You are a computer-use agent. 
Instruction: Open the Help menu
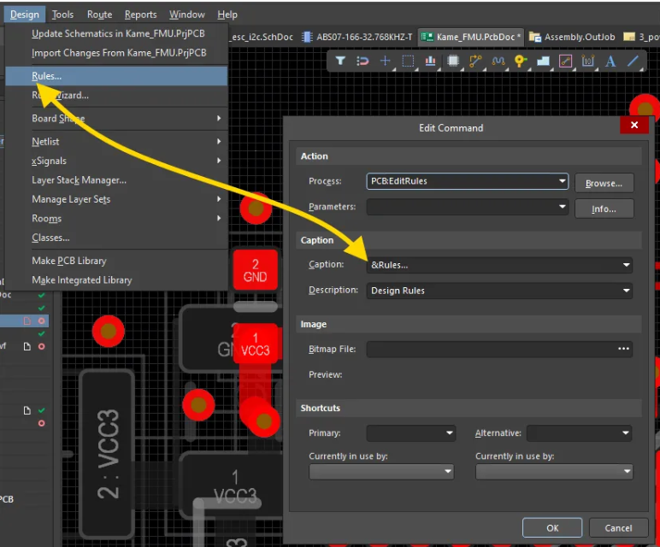227,15
